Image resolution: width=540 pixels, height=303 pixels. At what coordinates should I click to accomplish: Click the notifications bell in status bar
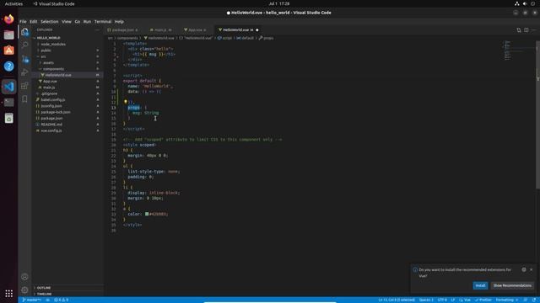pyautogui.click(x=533, y=300)
